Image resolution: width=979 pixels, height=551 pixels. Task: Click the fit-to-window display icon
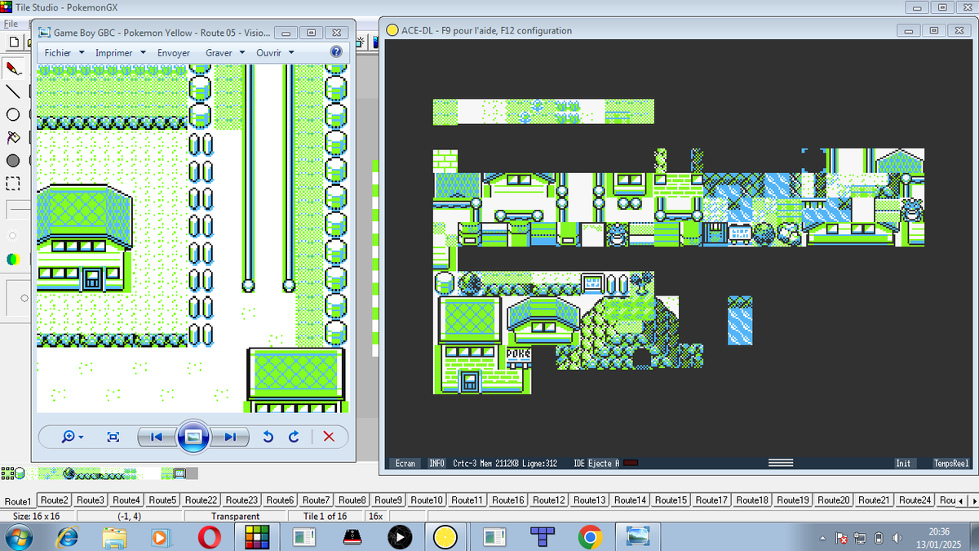point(113,437)
